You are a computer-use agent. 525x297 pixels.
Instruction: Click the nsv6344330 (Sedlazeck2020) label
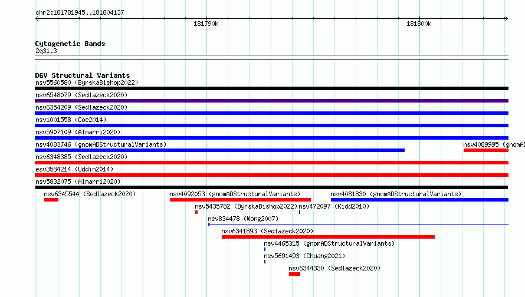tap(334, 268)
